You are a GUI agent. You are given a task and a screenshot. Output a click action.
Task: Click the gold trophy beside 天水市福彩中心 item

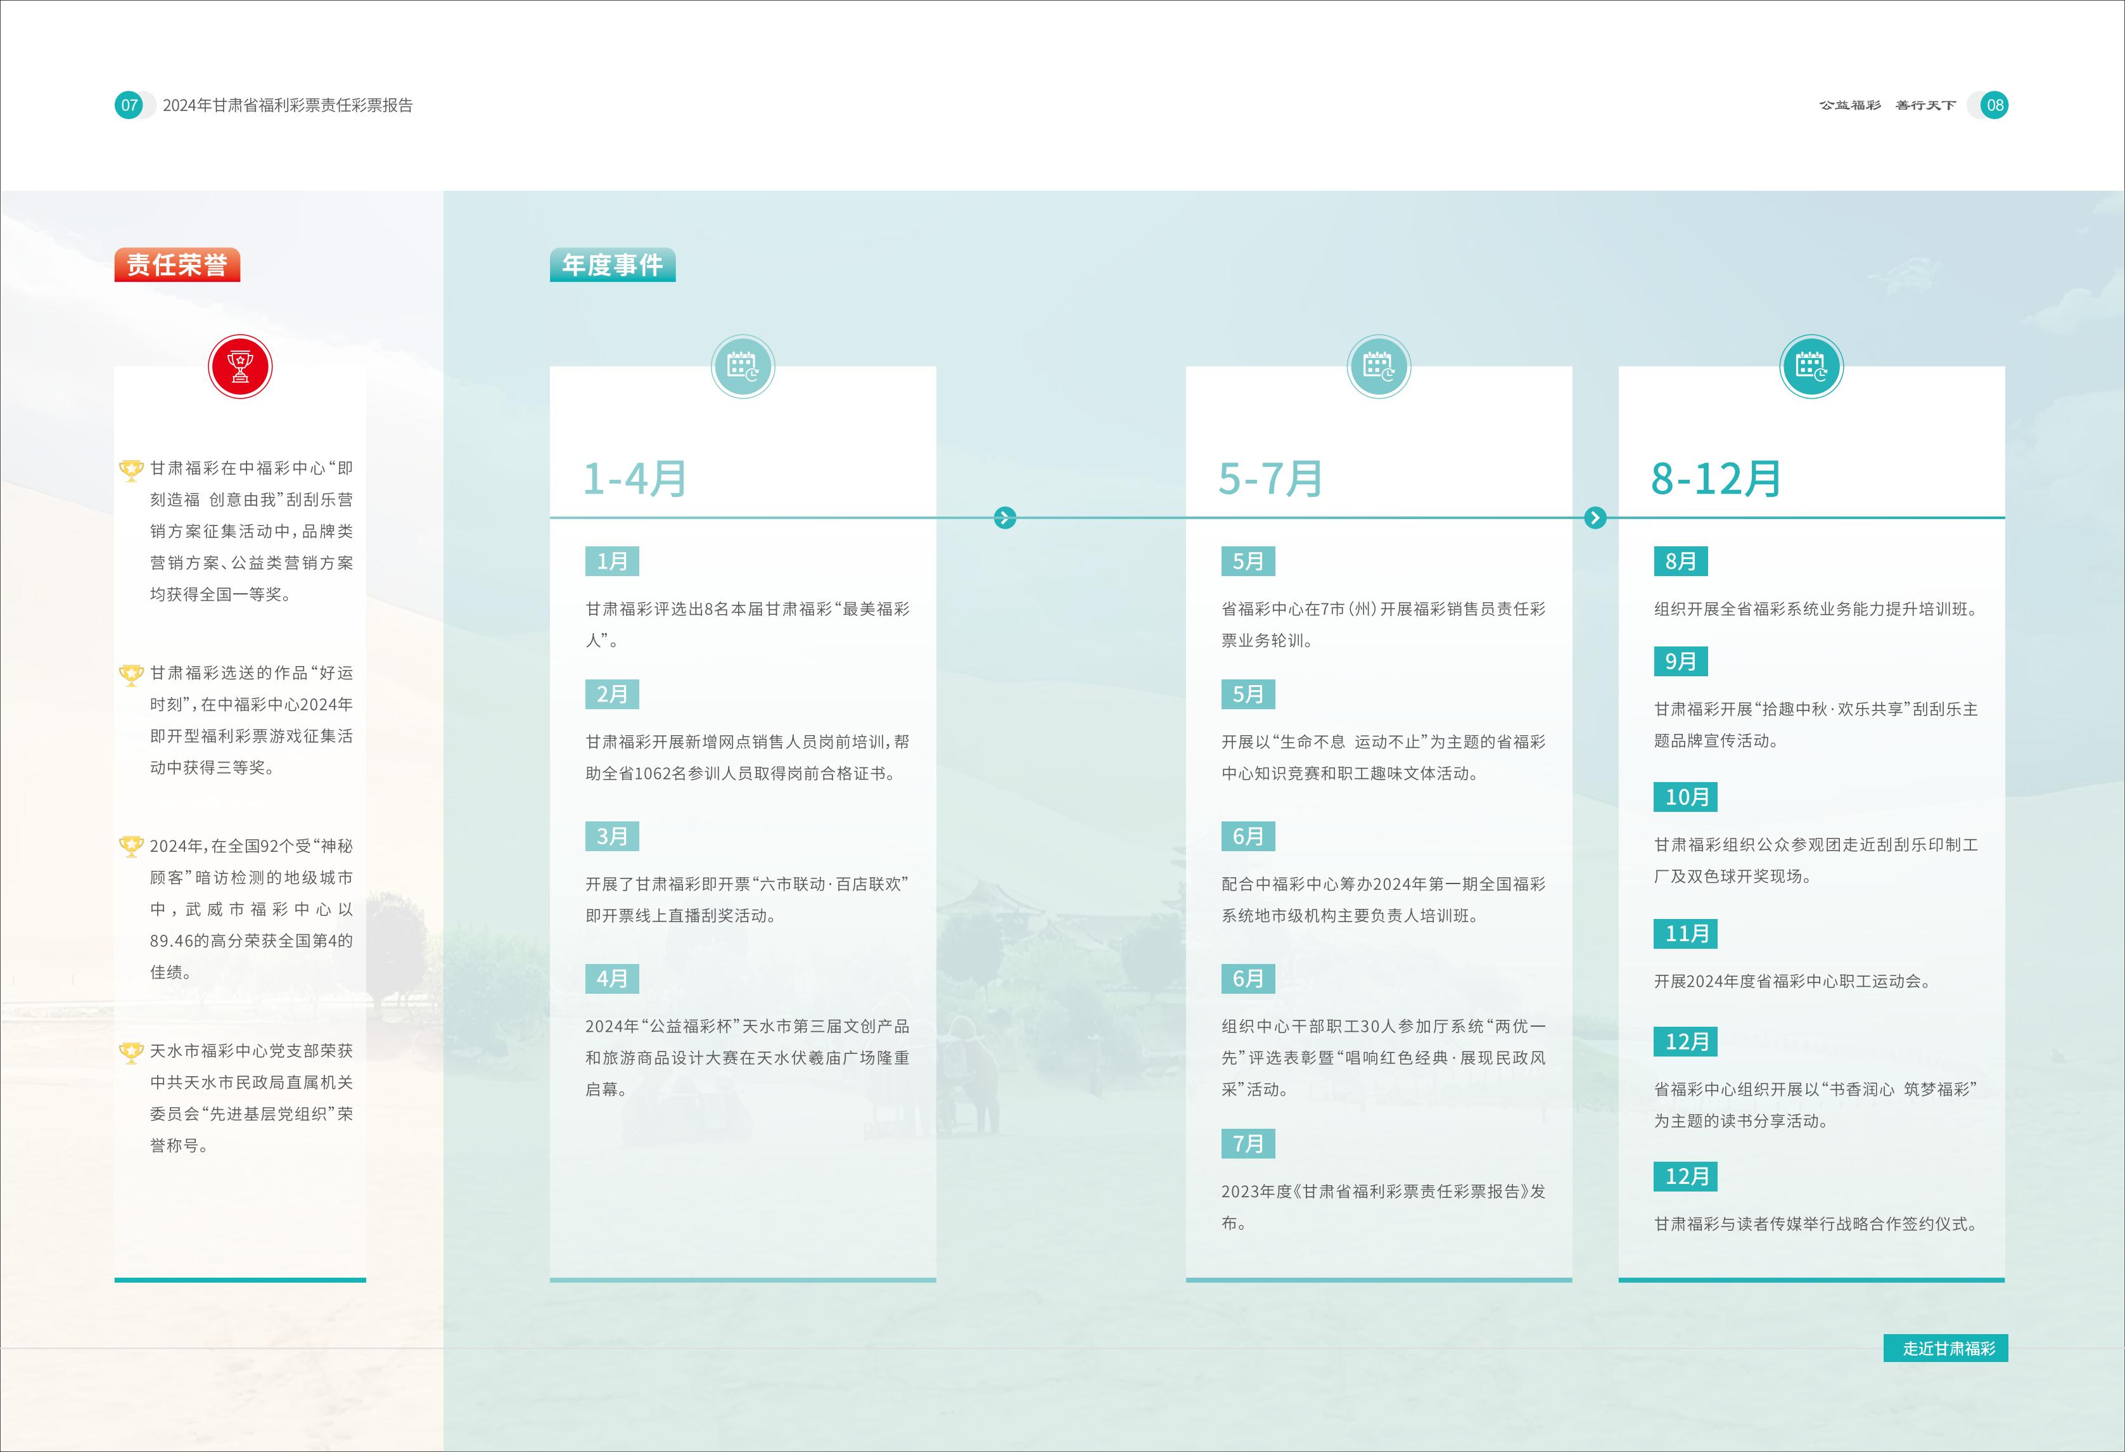tap(132, 1052)
